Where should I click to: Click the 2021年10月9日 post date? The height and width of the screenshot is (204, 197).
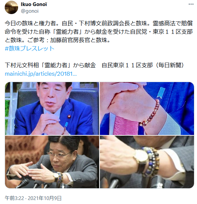click(45, 198)
